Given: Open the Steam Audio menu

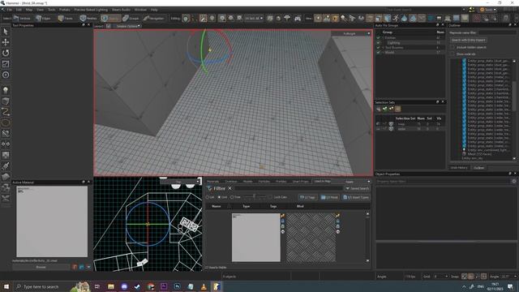Looking at the screenshot, I should (x=121, y=10).
